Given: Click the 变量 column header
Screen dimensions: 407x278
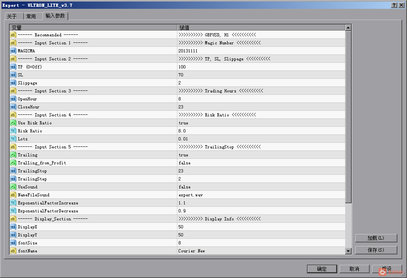Looking at the screenshot, I should (93, 28).
